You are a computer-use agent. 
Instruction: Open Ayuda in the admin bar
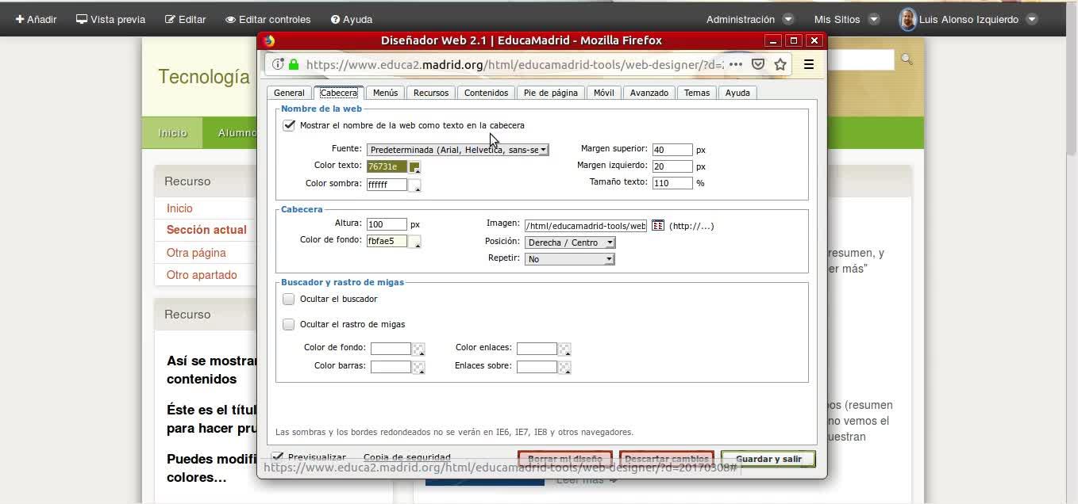(x=352, y=19)
